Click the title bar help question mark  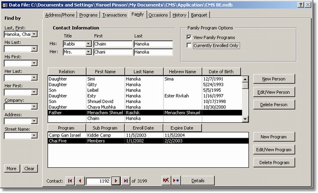[x=300, y=5]
